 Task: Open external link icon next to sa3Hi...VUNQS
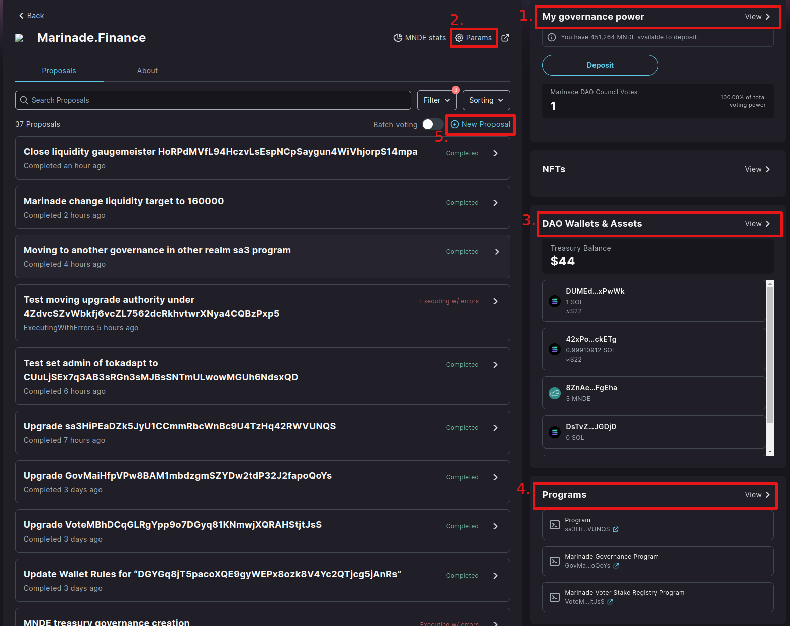pyautogui.click(x=616, y=529)
